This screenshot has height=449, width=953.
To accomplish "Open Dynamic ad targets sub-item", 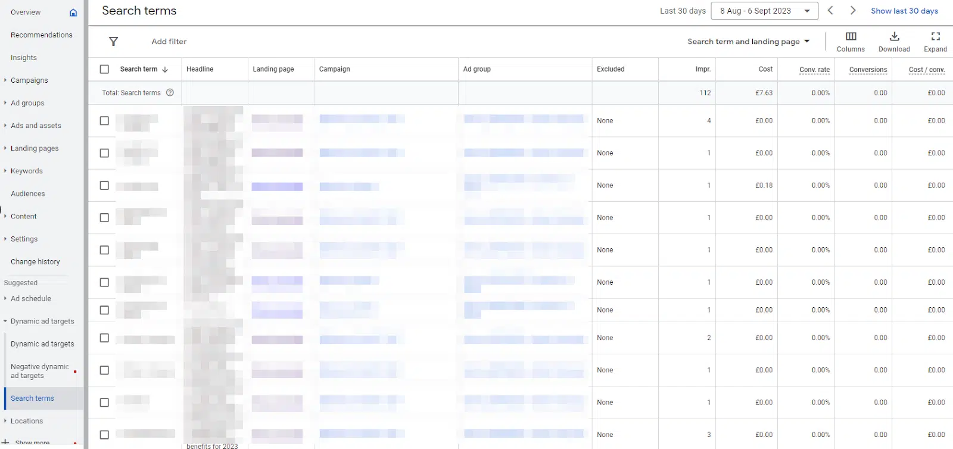I will [x=42, y=344].
